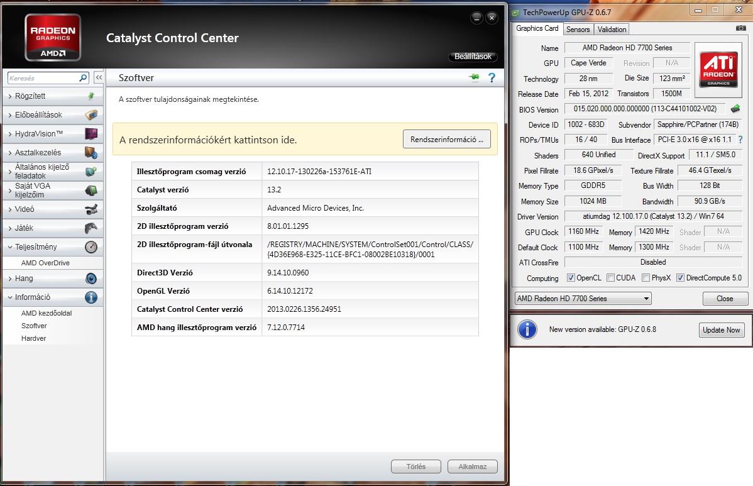Open the Beállítások settings menu
Viewport: 753px width, 486px height.
point(473,56)
